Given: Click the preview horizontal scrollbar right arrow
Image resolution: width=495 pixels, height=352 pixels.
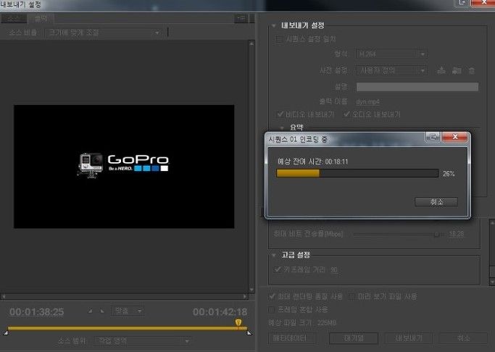Looking at the screenshot, I should (x=245, y=296).
